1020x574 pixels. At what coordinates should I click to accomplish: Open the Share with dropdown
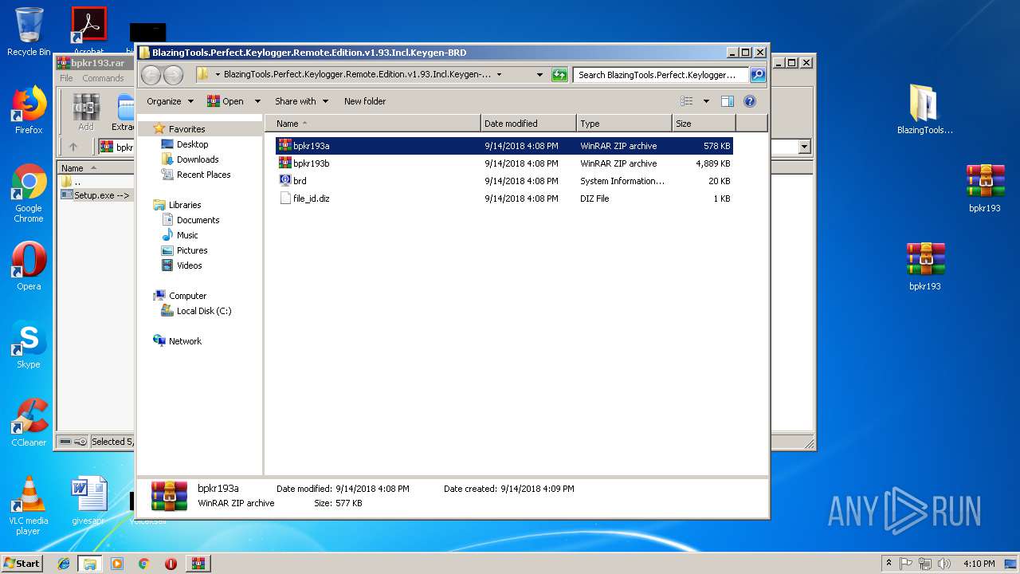[301, 101]
